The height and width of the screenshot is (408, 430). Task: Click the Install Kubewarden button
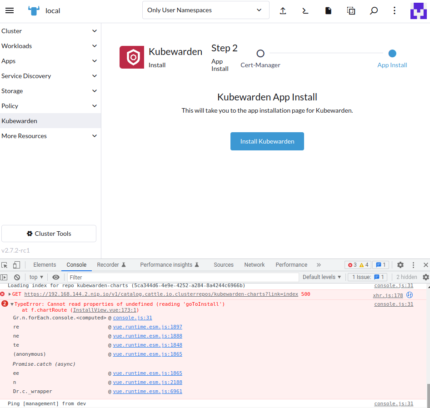click(267, 141)
